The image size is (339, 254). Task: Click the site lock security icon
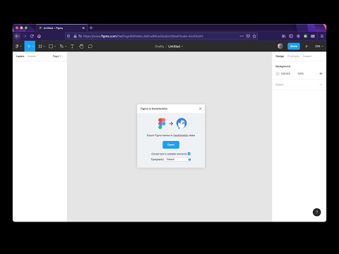(75, 36)
